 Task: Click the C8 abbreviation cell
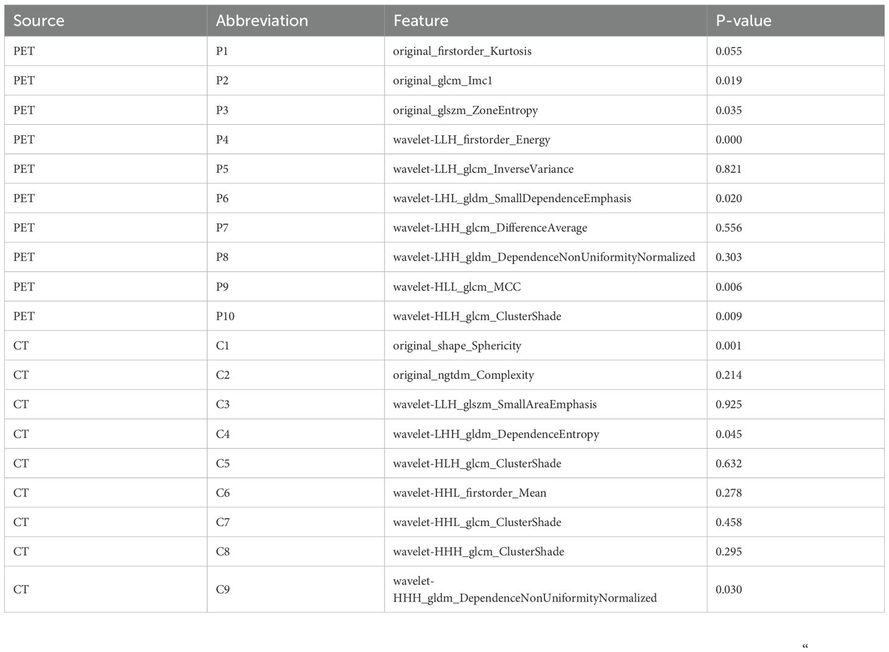click(x=222, y=552)
